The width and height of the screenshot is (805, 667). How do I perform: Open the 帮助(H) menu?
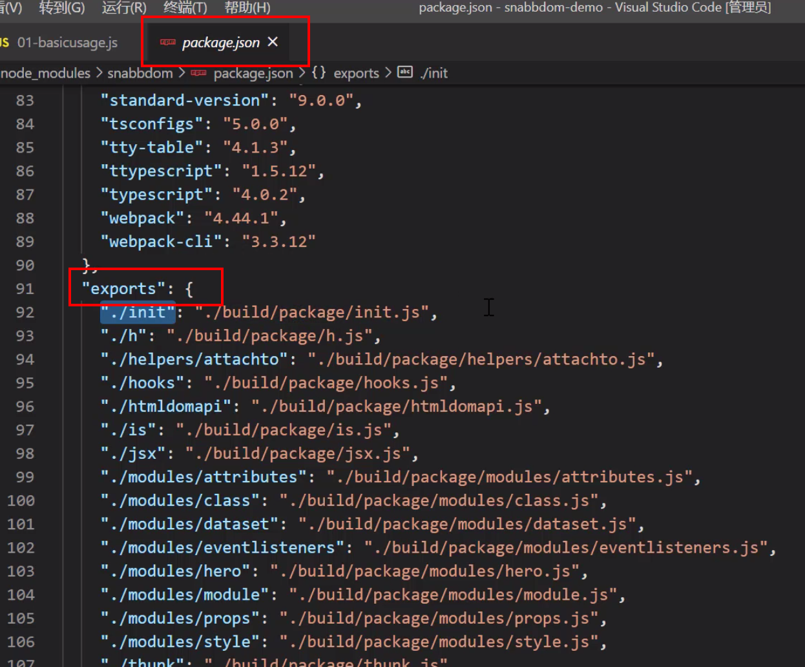tap(247, 8)
